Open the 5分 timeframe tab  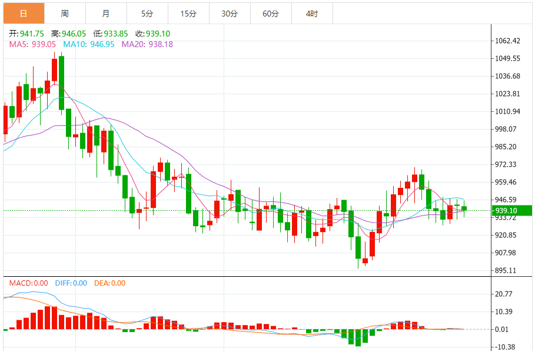[147, 14]
